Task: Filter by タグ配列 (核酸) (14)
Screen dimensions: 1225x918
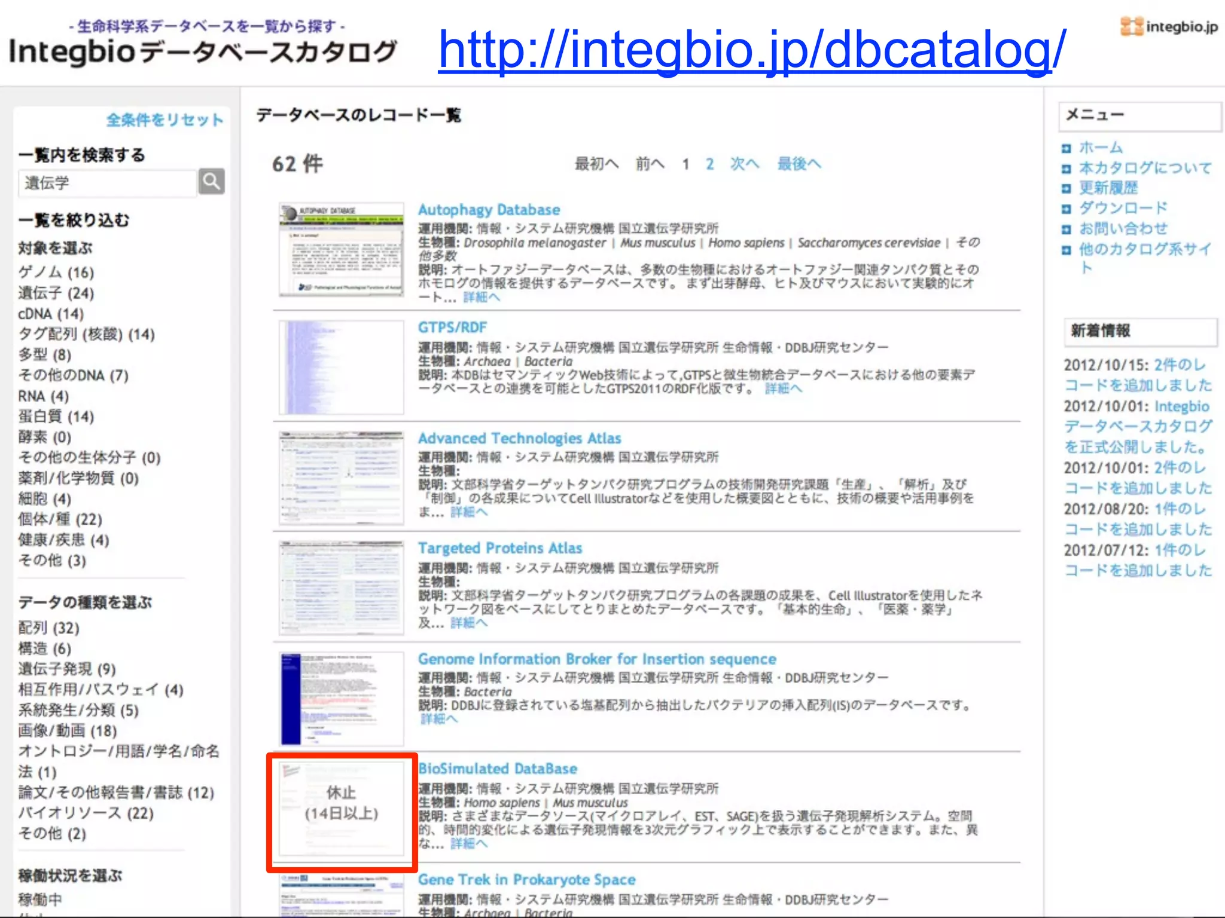Action: (87, 334)
